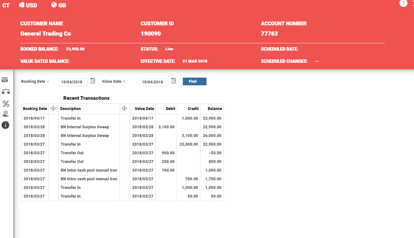Select the Transfer Out row with 900.00 debit
Image resolution: width=414 pixels, height=238 pixels.
(122, 153)
